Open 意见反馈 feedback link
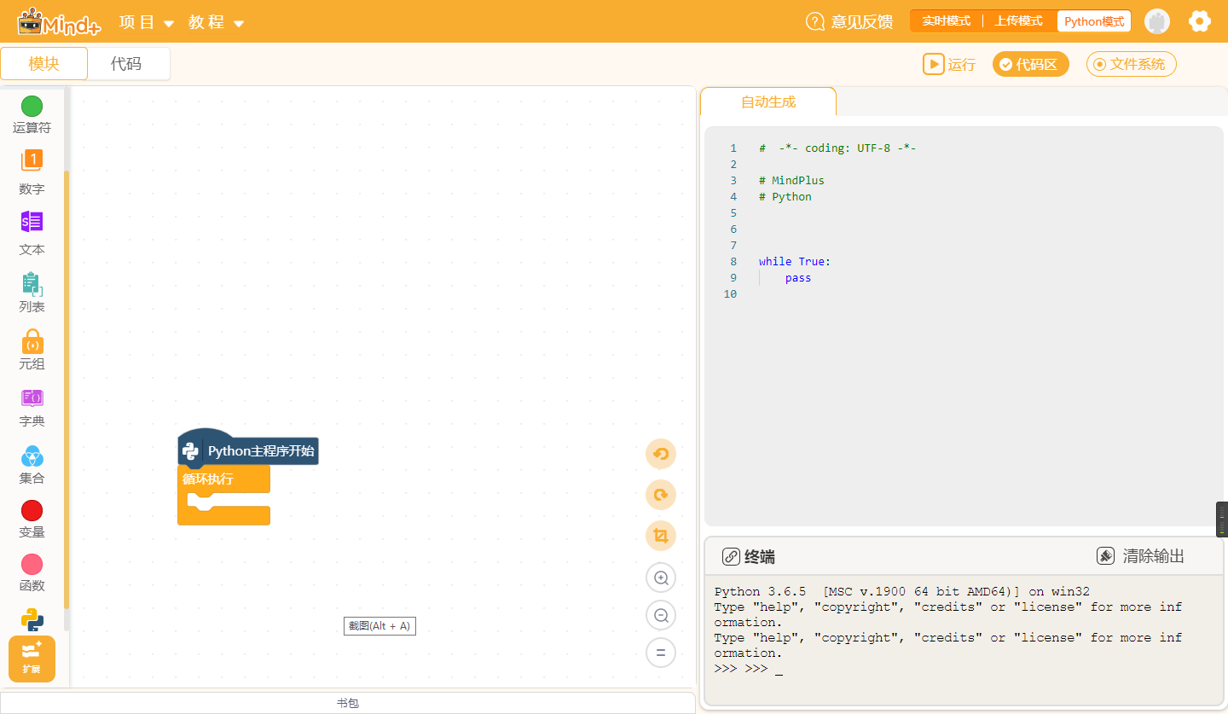This screenshot has height=714, width=1228. click(849, 21)
